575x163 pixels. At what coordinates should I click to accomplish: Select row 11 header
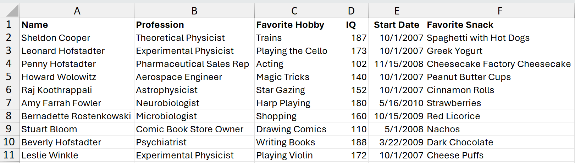point(9,155)
